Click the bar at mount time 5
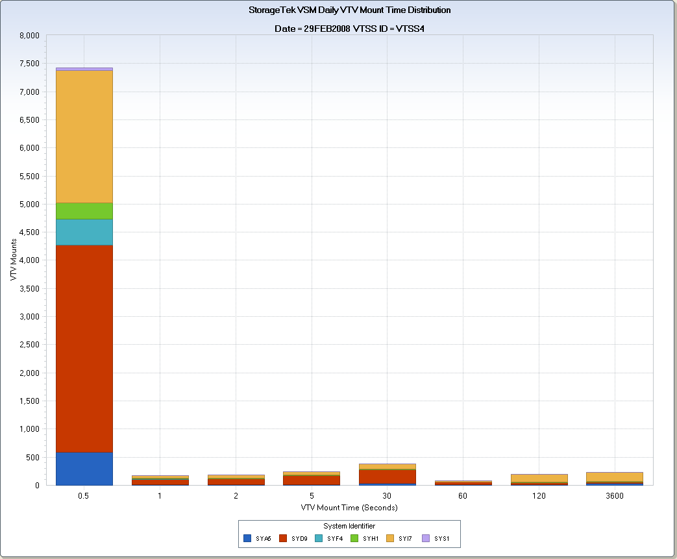This screenshot has width=677, height=559. coord(312,478)
